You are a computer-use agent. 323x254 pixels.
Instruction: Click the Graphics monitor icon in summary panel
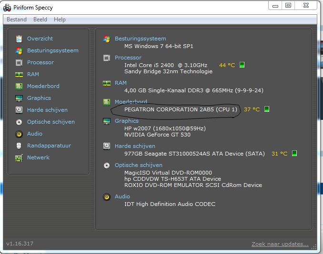tap(107, 121)
